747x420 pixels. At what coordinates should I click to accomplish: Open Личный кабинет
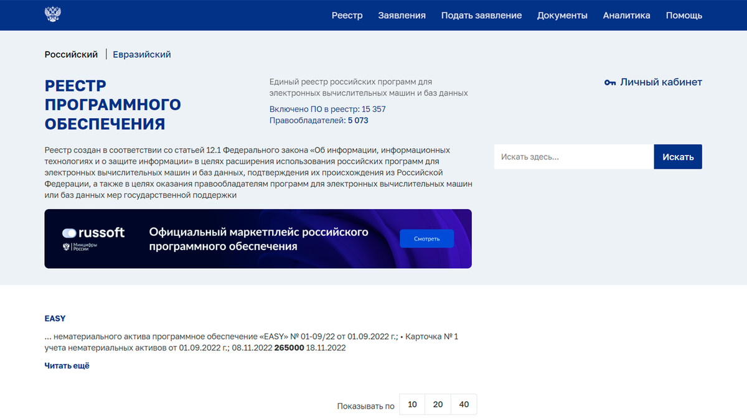[660, 82]
